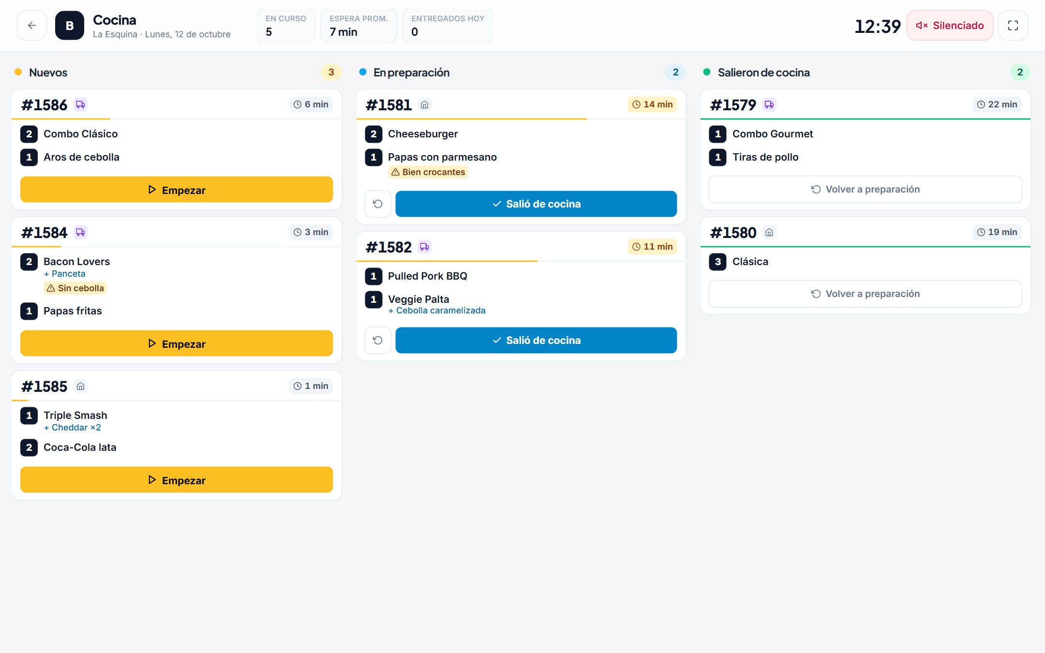Image resolution: width=1045 pixels, height=653 pixels.
Task: Click the Sin cebolla warning tag
Action: [x=75, y=288]
